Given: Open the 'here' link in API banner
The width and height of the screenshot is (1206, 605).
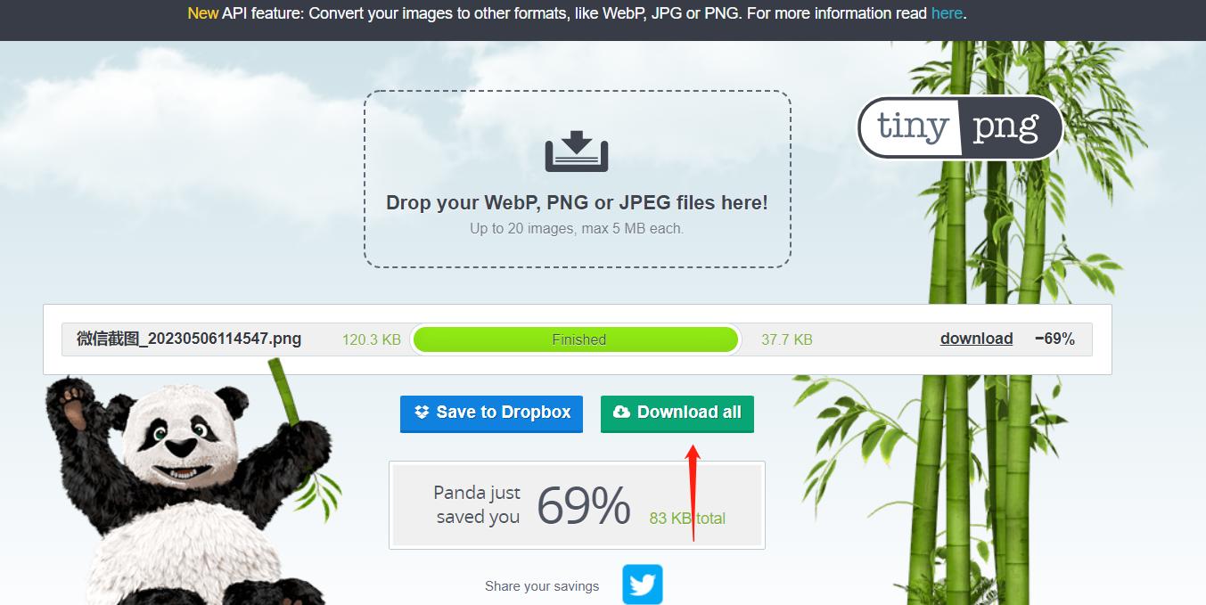Looking at the screenshot, I should pyautogui.click(x=947, y=13).
